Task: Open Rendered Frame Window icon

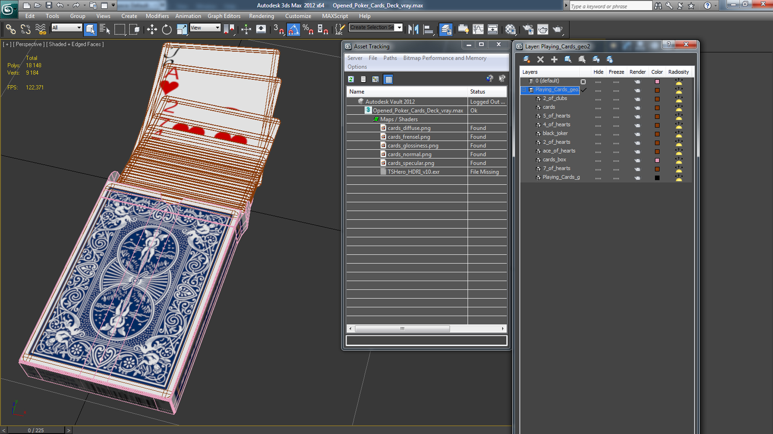Action: pyautogui.click(x=543, y=29)
